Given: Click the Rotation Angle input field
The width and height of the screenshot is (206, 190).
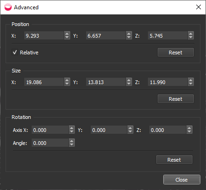Looking at the screenshot, I should point(50,143).
